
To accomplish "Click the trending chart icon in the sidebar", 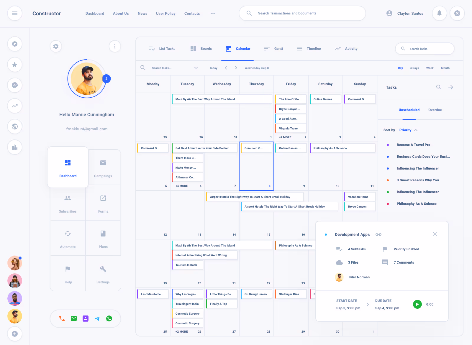I will 15,106.
